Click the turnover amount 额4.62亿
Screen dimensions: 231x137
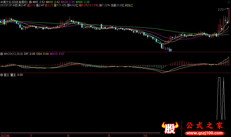pyautogui.click(x=72, y=5)
